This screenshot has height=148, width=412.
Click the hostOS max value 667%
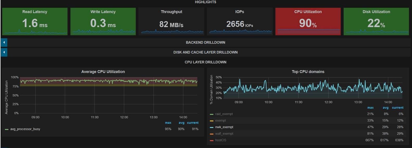369,140
